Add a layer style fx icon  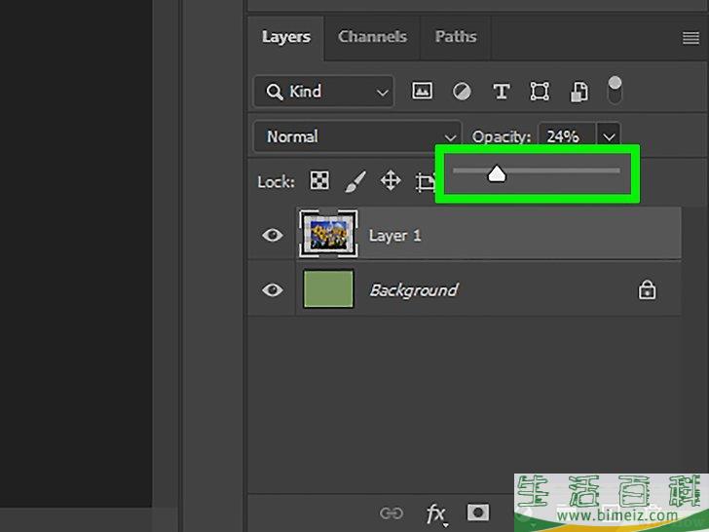436,513
